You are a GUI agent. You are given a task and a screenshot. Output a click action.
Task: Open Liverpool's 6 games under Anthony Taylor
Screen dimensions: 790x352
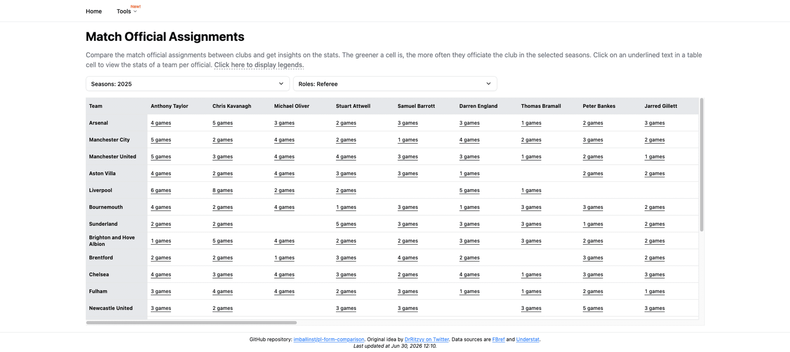(161, 190)
